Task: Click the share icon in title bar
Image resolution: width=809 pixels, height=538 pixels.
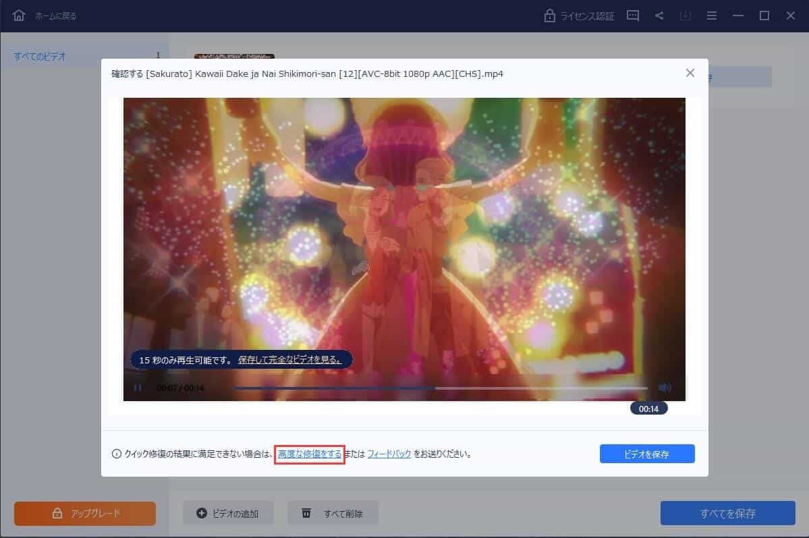Action: point(659,16)
